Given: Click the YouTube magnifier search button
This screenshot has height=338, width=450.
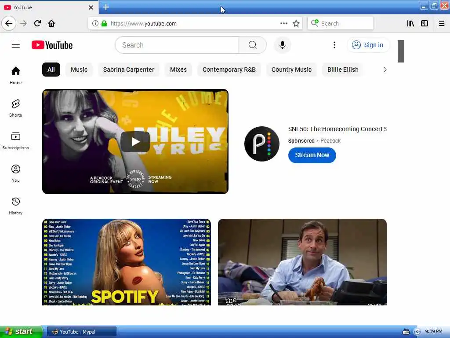Looking at the screenshot, I should click(253, 45).
